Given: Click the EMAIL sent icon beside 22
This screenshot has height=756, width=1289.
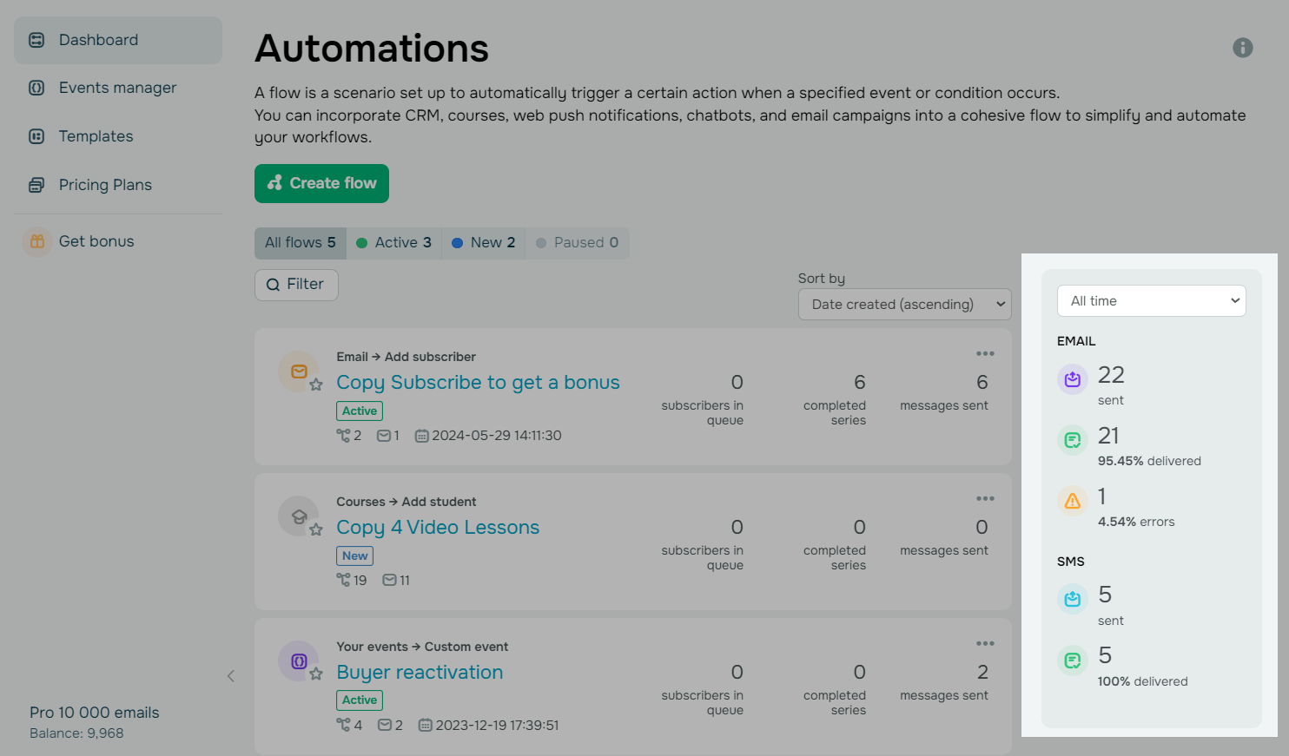Looking at the screenshot, I should (x=1073, y=379).
